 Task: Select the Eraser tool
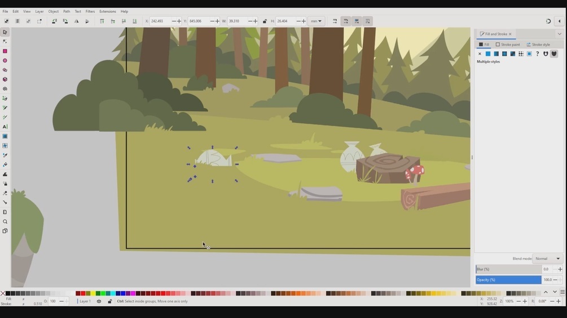5,193
